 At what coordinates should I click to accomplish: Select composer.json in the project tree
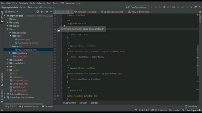coord(20,80)
